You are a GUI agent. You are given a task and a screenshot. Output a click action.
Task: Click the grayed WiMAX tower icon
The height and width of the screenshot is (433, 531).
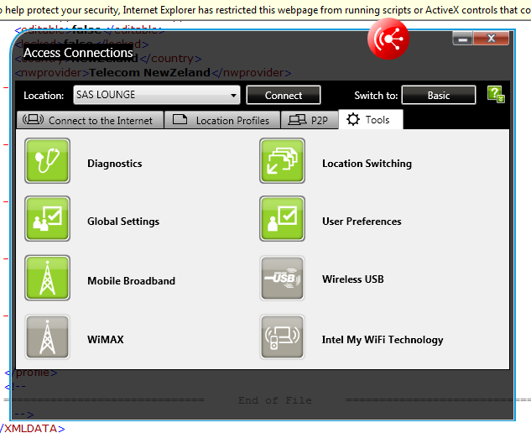[x=48, y=336]
